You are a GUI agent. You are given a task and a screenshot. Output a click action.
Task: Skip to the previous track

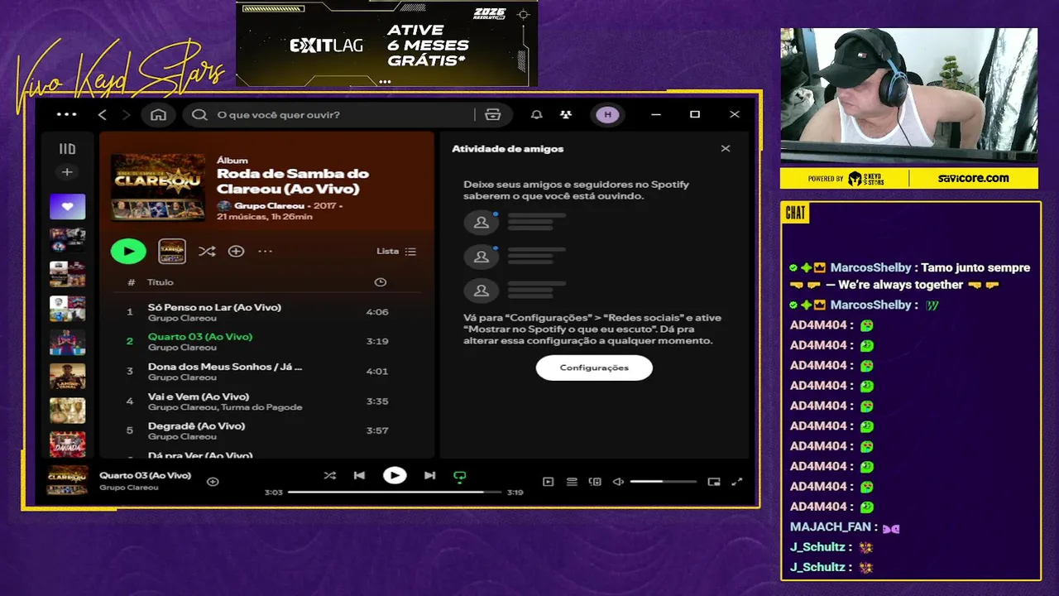[x=359, y=475]
